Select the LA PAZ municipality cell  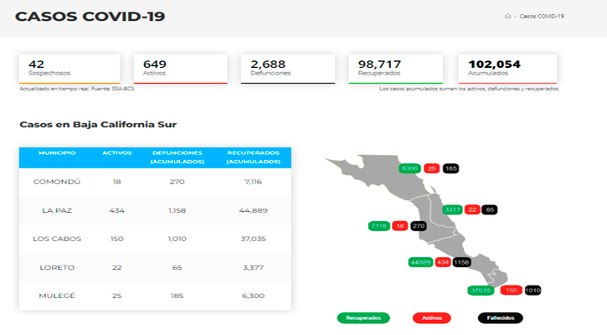click(x=57, y=210)
